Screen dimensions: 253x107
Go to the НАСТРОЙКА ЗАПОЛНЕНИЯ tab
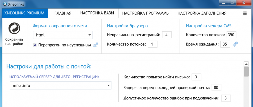202,13
